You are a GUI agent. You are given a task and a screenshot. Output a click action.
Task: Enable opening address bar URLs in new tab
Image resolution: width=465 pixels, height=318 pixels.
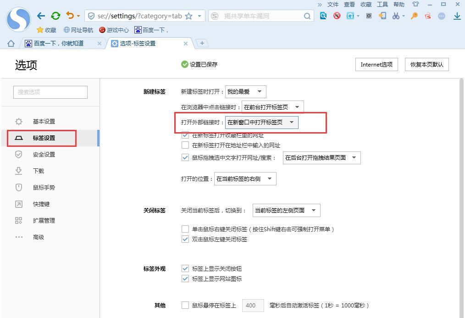tap(185, 145)
